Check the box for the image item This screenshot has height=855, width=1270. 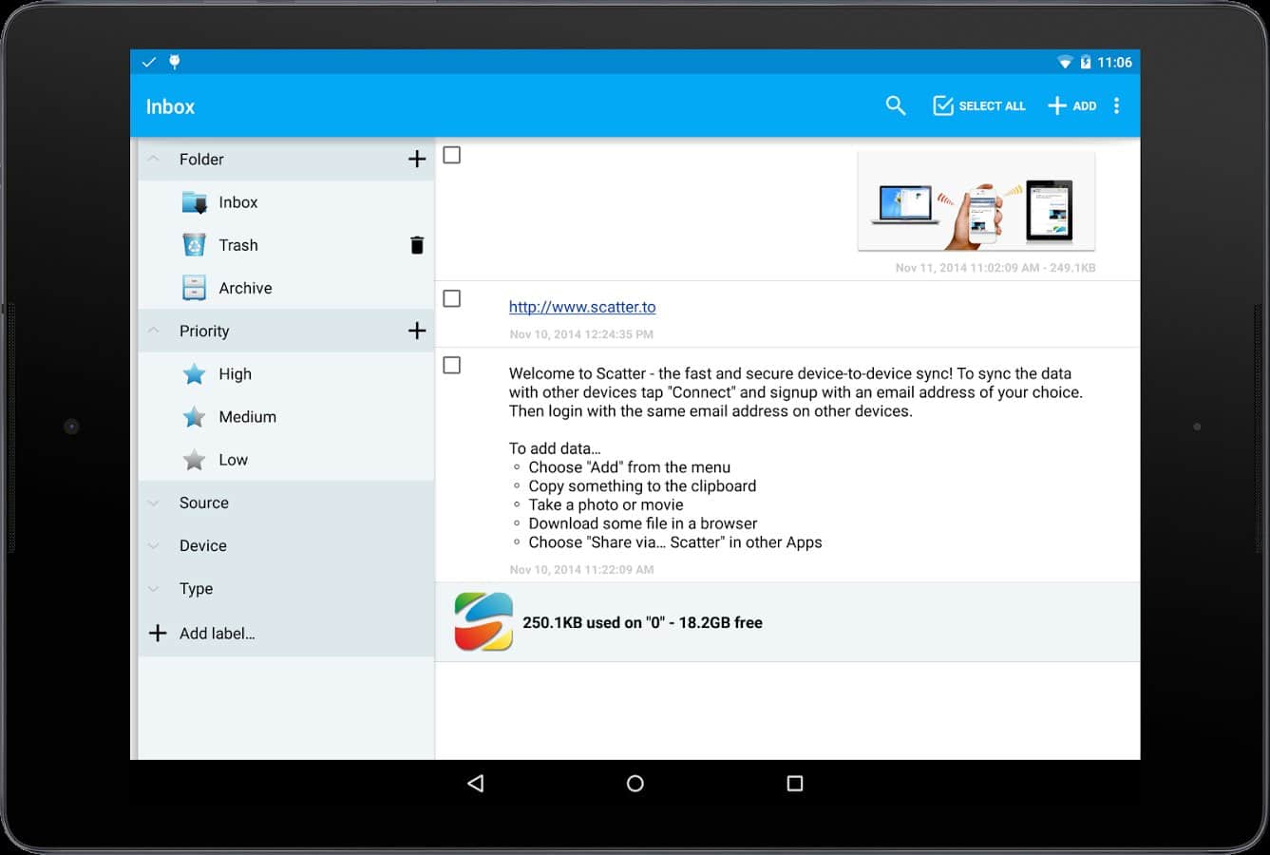(452, 155)
